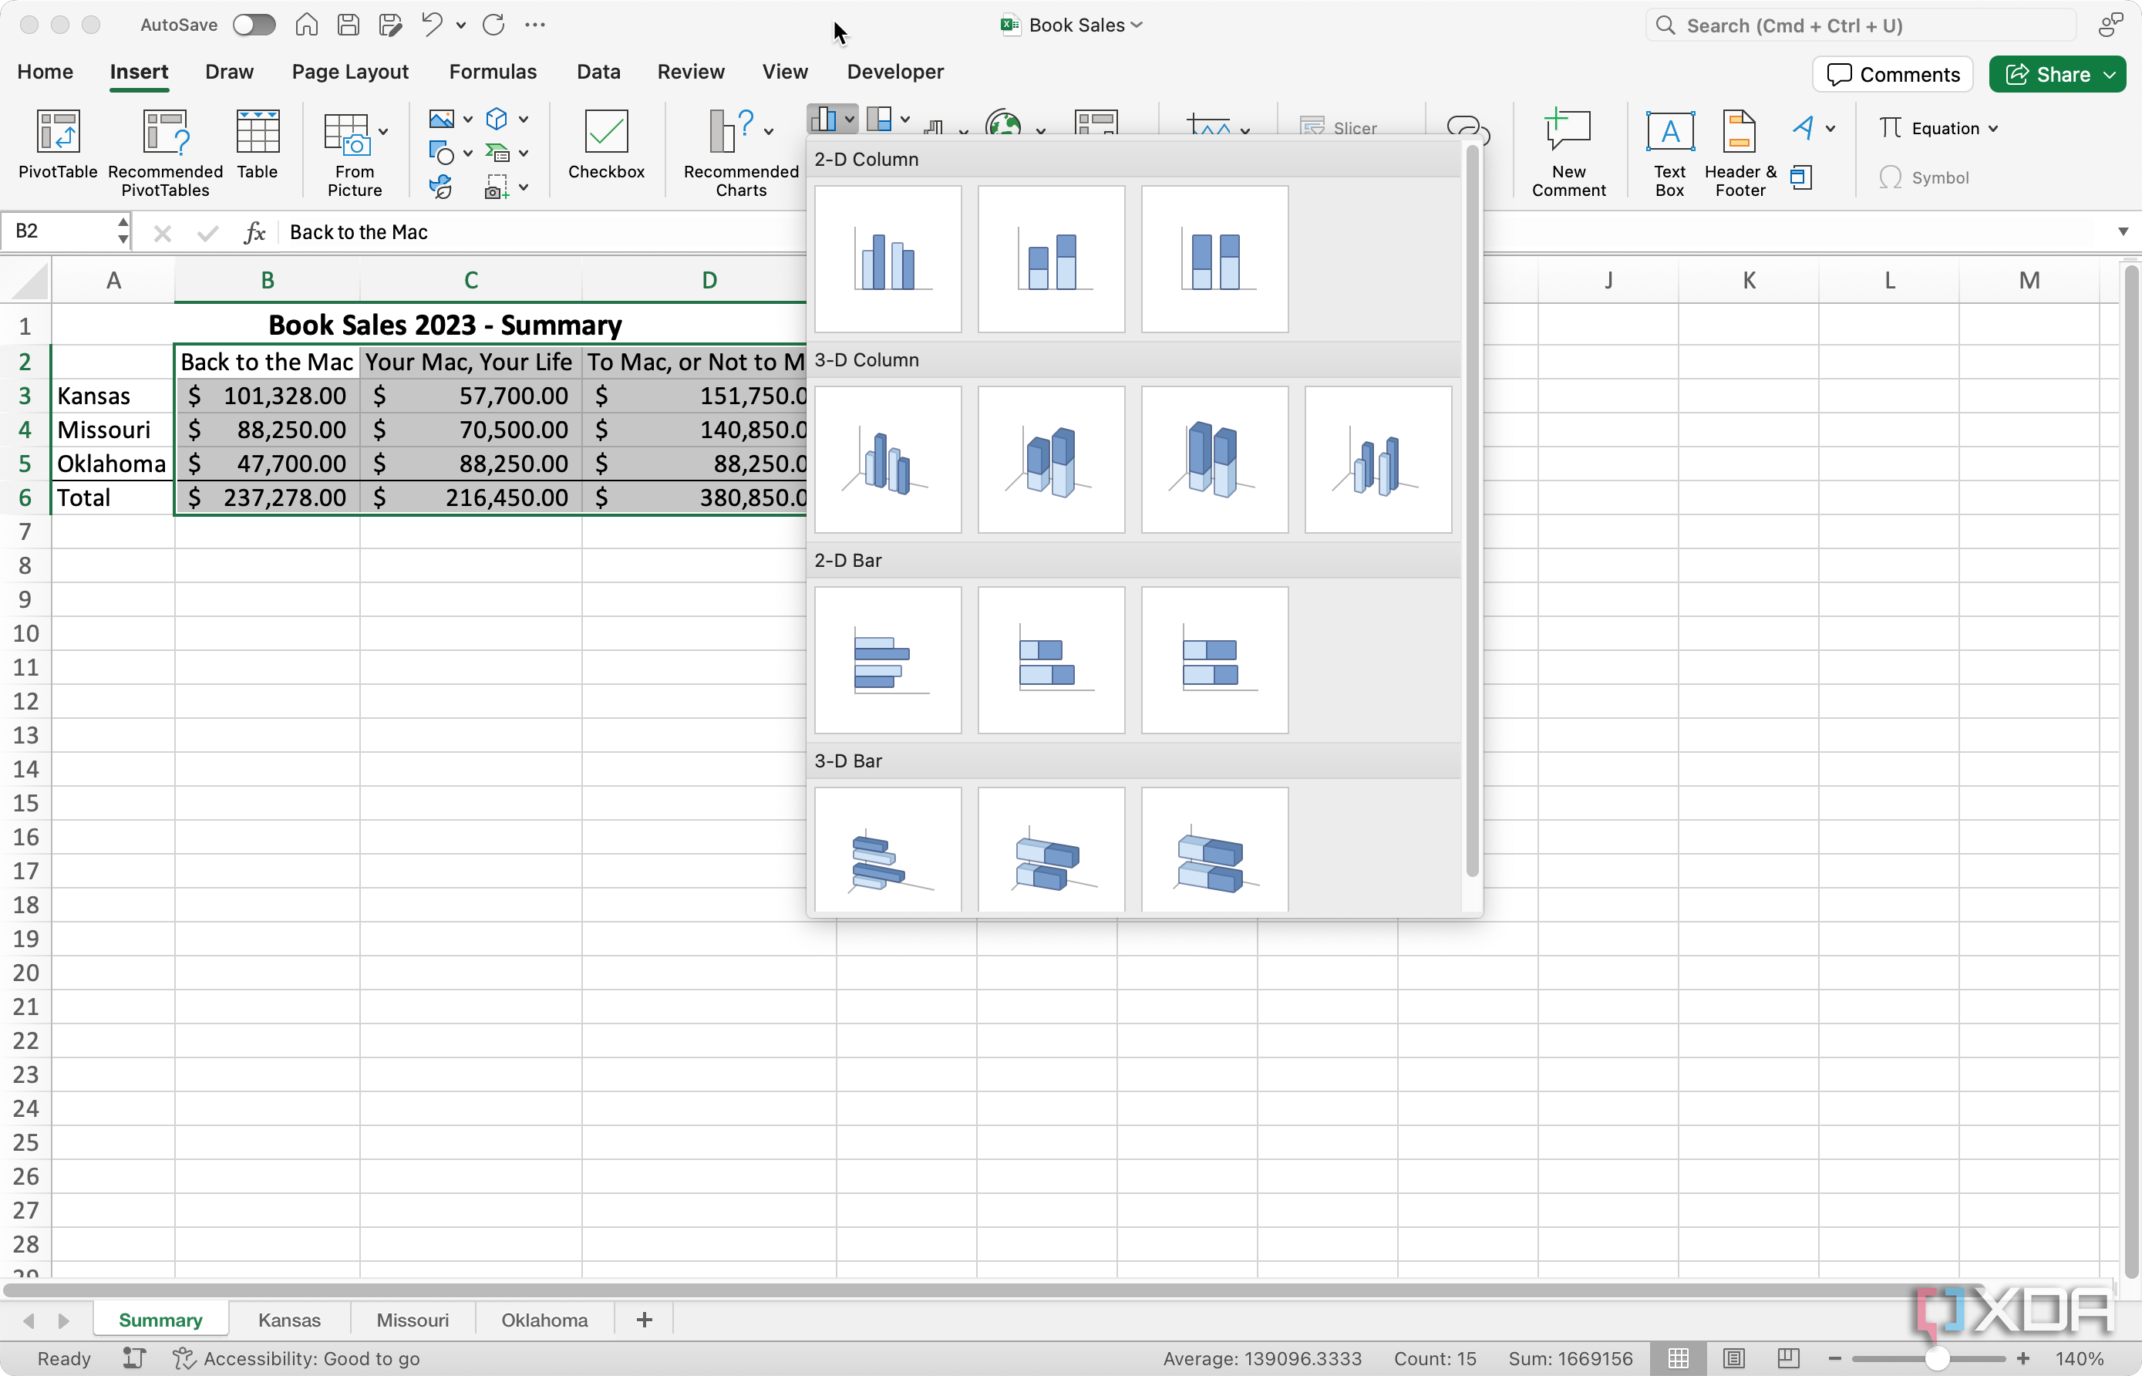Screen dimensions: 2142x1376
Task: Expand the formula bar
Action: click(x=2123, y=232)
